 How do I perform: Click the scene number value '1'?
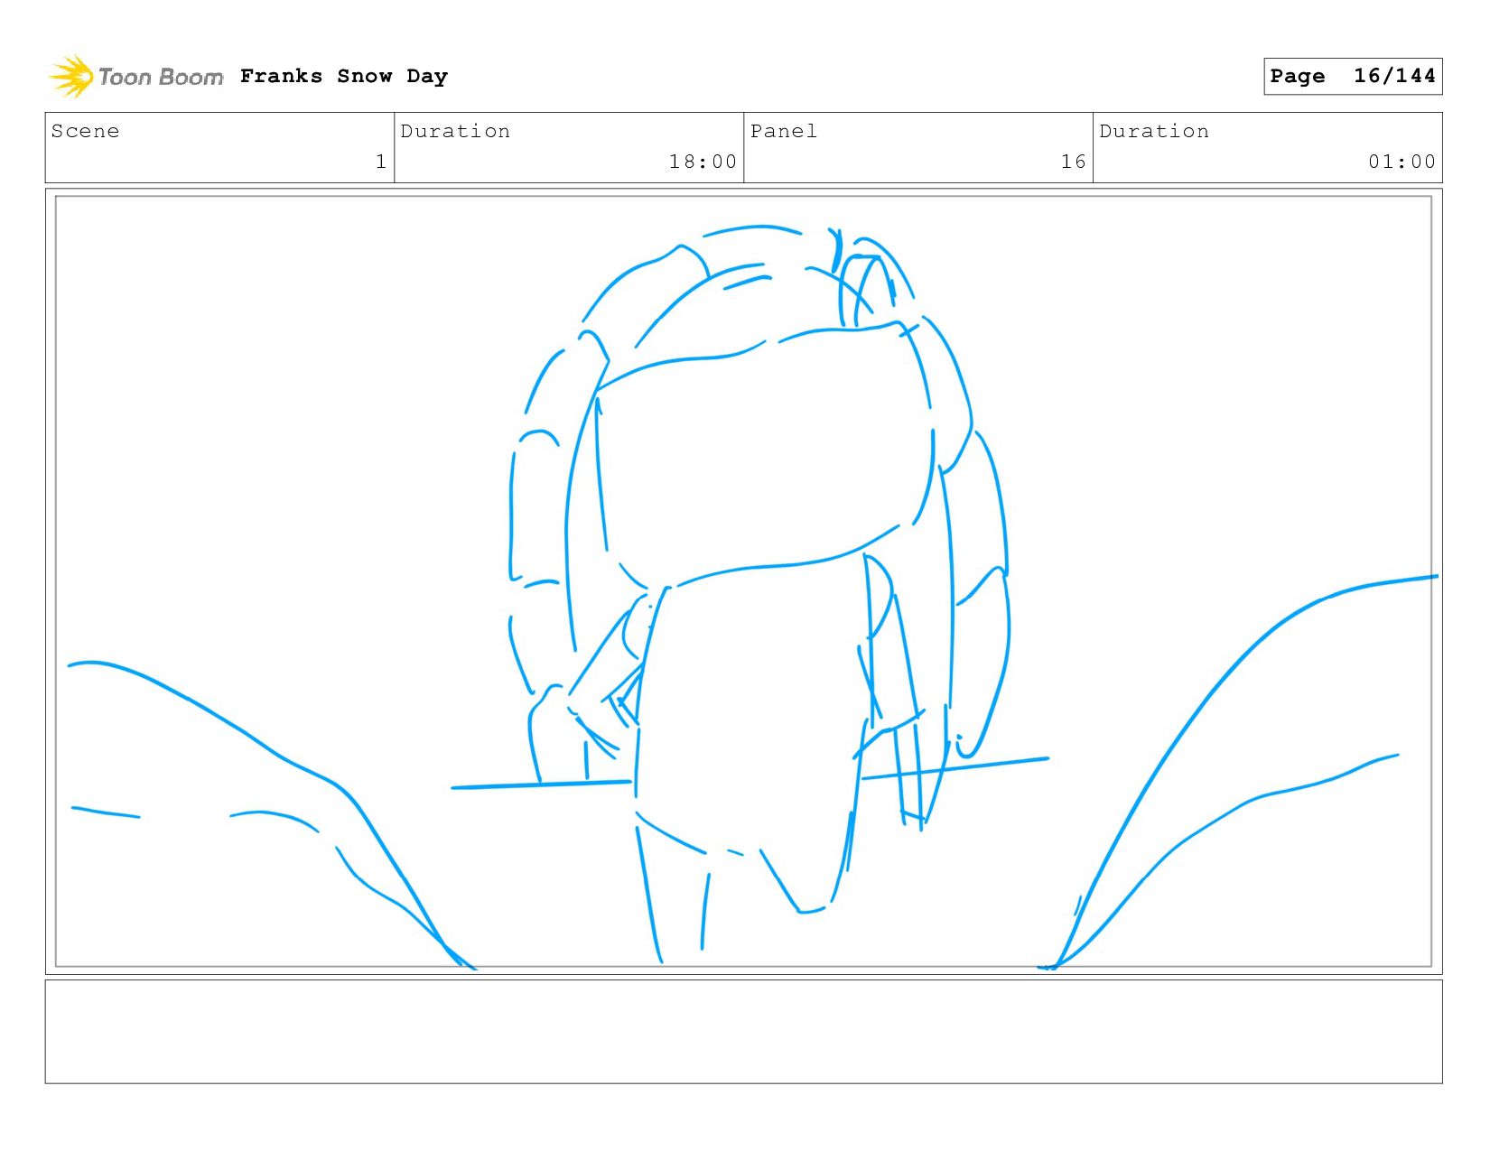click(x=381, y=162)
